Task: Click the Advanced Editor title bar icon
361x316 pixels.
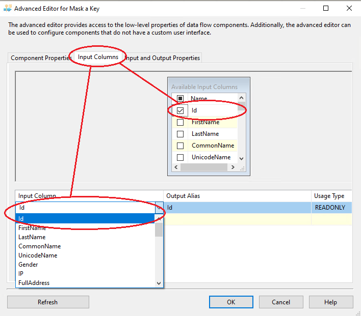Action: [x=7, y=8]
